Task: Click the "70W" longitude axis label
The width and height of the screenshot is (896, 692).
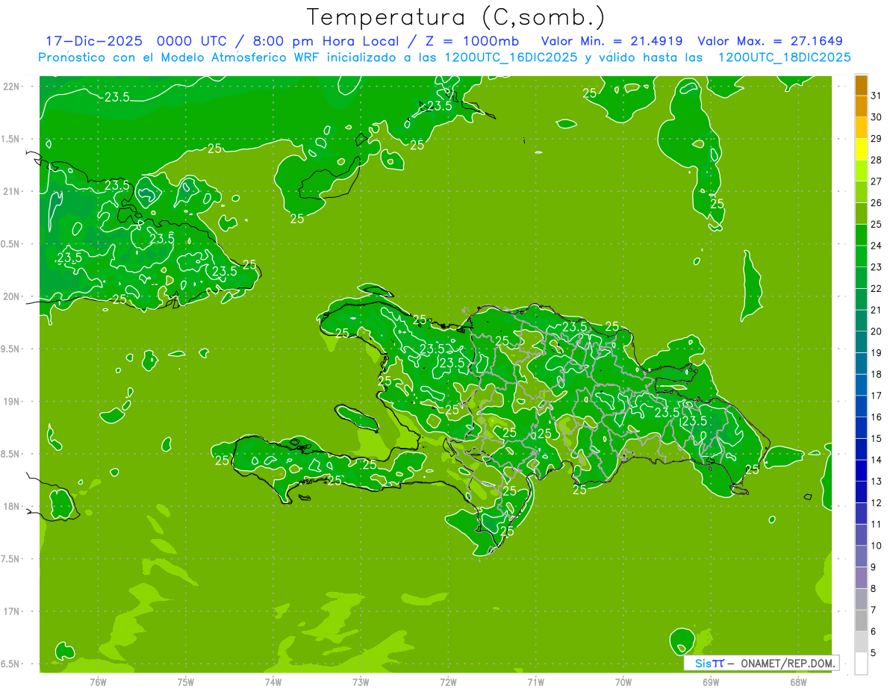Action: [623, 682]
